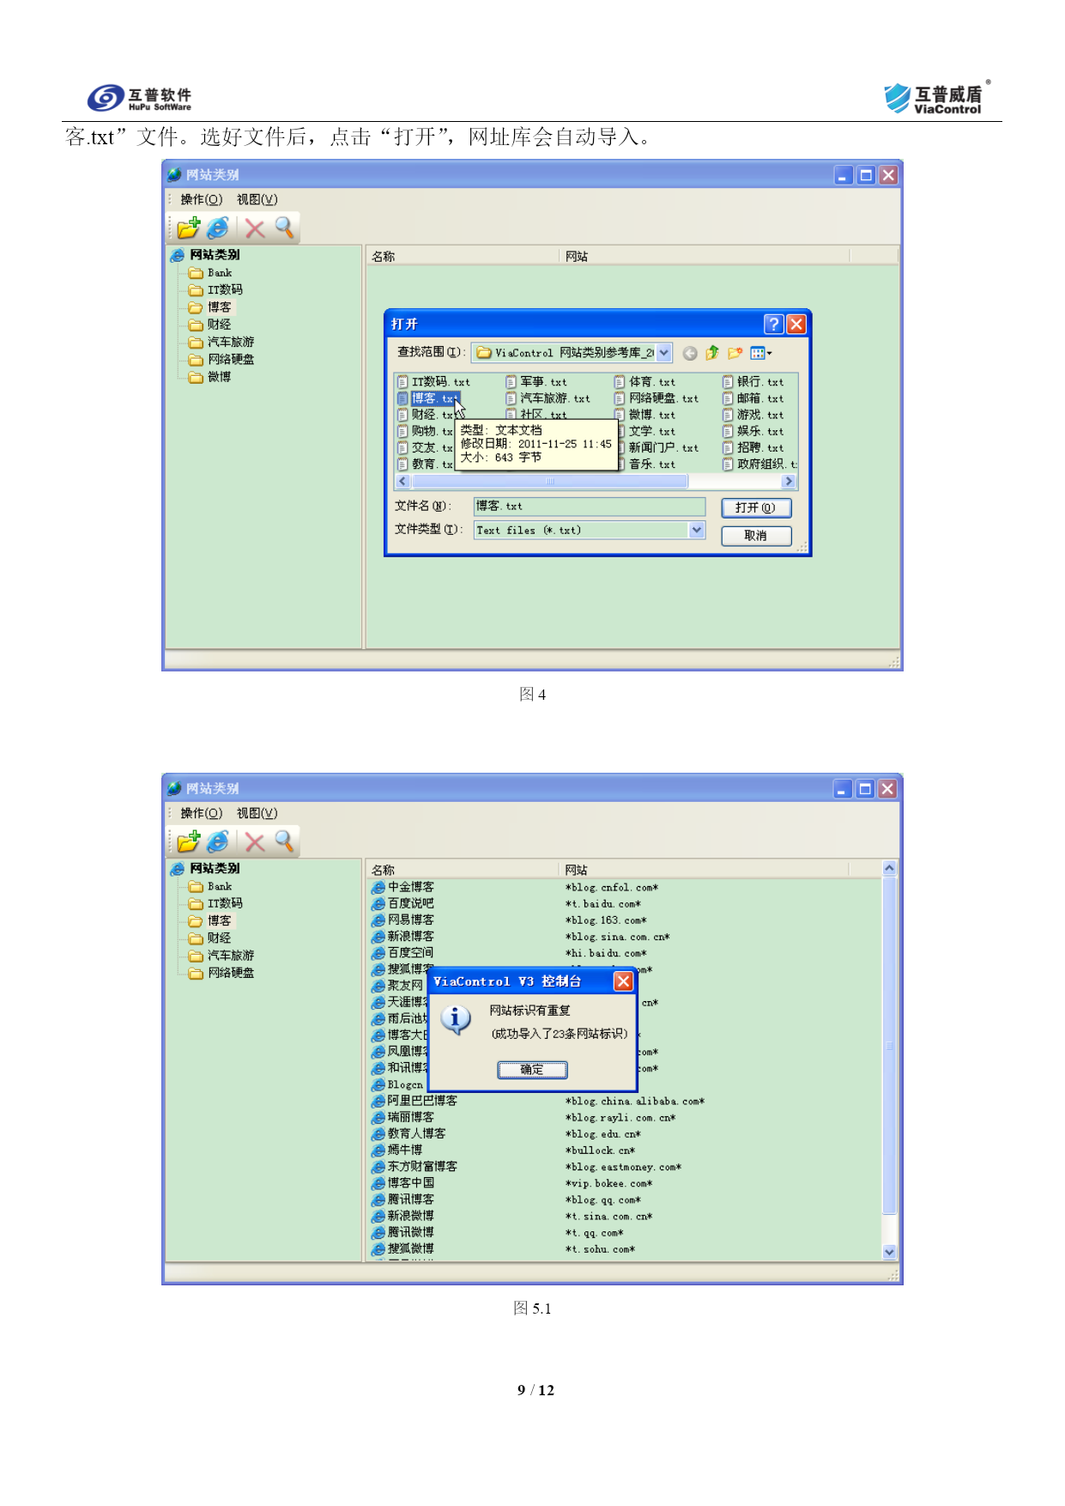Click the 网站类别 root node in lower tree
The image size is (1065, 1506).
click(206, 869)
